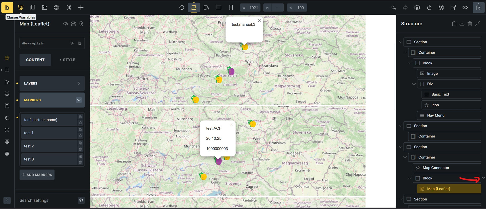The height and width of the screenshot is (209, 486).
Task: Toggle preview mode with the eye icon
Action: 465,8
